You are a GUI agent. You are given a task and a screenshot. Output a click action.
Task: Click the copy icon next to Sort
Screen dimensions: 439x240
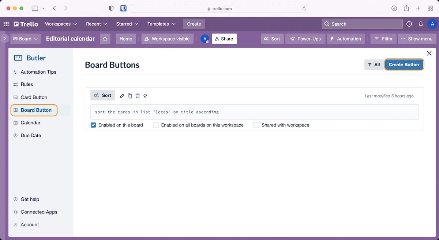coord(130,96)
